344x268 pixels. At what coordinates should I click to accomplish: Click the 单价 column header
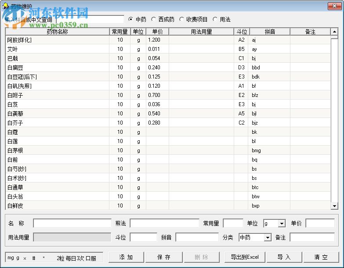point(157,32)
